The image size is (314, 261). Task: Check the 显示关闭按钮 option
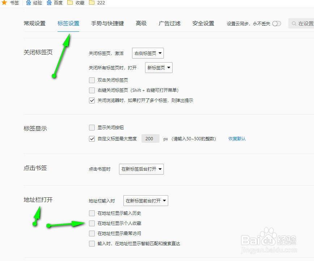[x=92, y=127]
